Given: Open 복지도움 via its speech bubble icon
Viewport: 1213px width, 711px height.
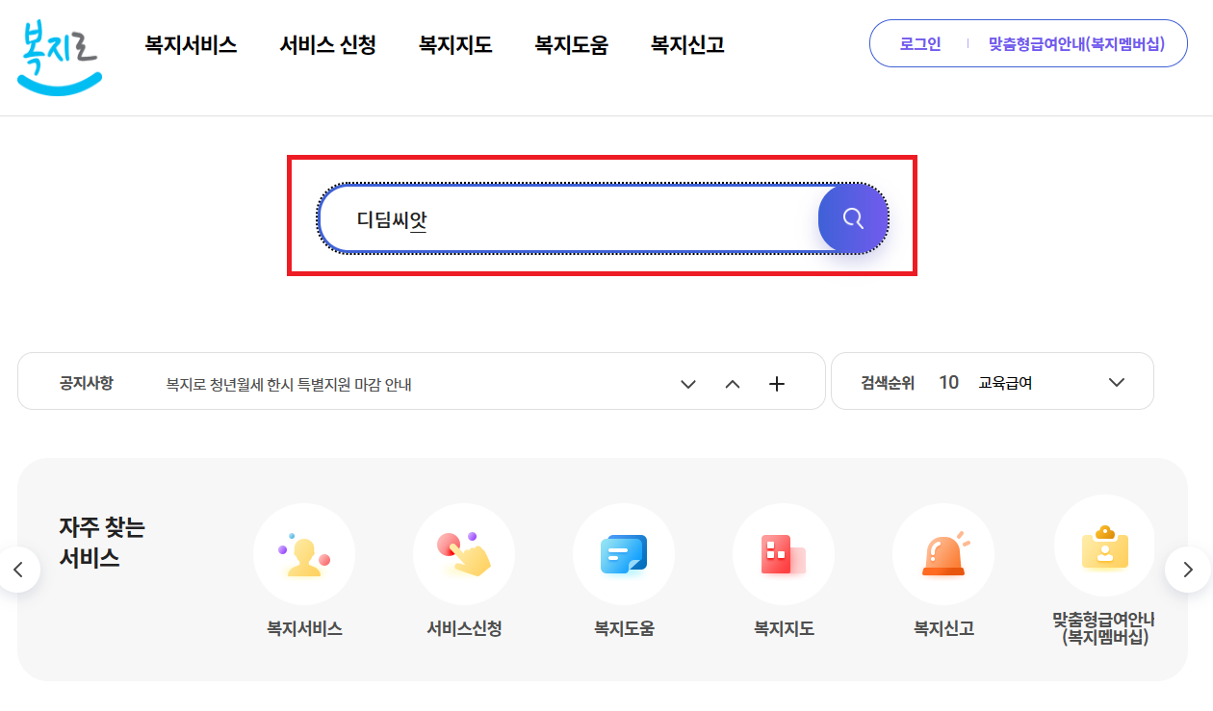Looking at the screenshot, I should tap(624, 554).
